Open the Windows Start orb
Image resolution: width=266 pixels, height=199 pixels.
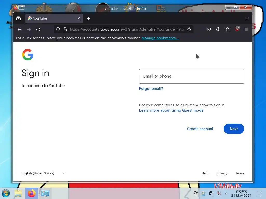point(6,193)
